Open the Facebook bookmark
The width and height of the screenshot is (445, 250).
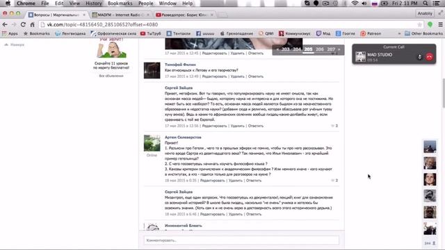[x=205, y=33]
